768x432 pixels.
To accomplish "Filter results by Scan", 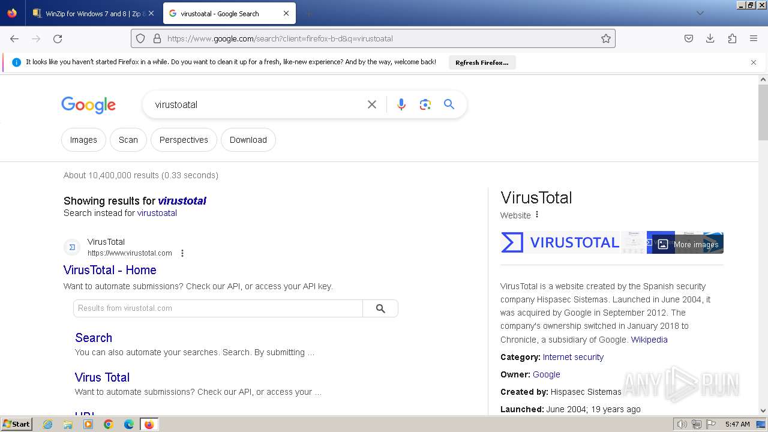I will (128, 140).
